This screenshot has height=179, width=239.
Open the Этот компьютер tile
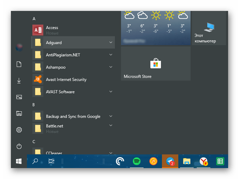pyautogui.click(x=209, y=28)
